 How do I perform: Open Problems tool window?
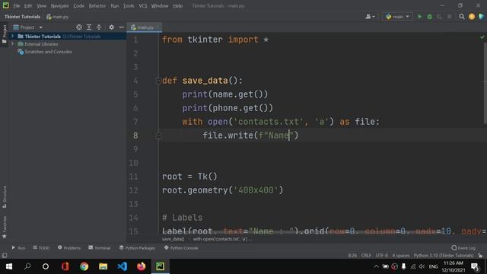click(69, 248)
